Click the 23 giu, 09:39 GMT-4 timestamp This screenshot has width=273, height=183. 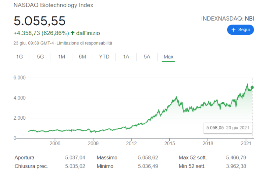tap(34, 43)
